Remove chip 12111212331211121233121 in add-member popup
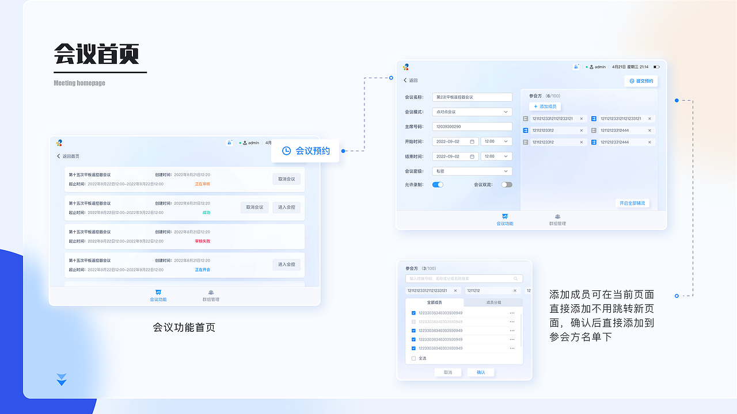This screenshot has height=414, width=737. point(455,290)
